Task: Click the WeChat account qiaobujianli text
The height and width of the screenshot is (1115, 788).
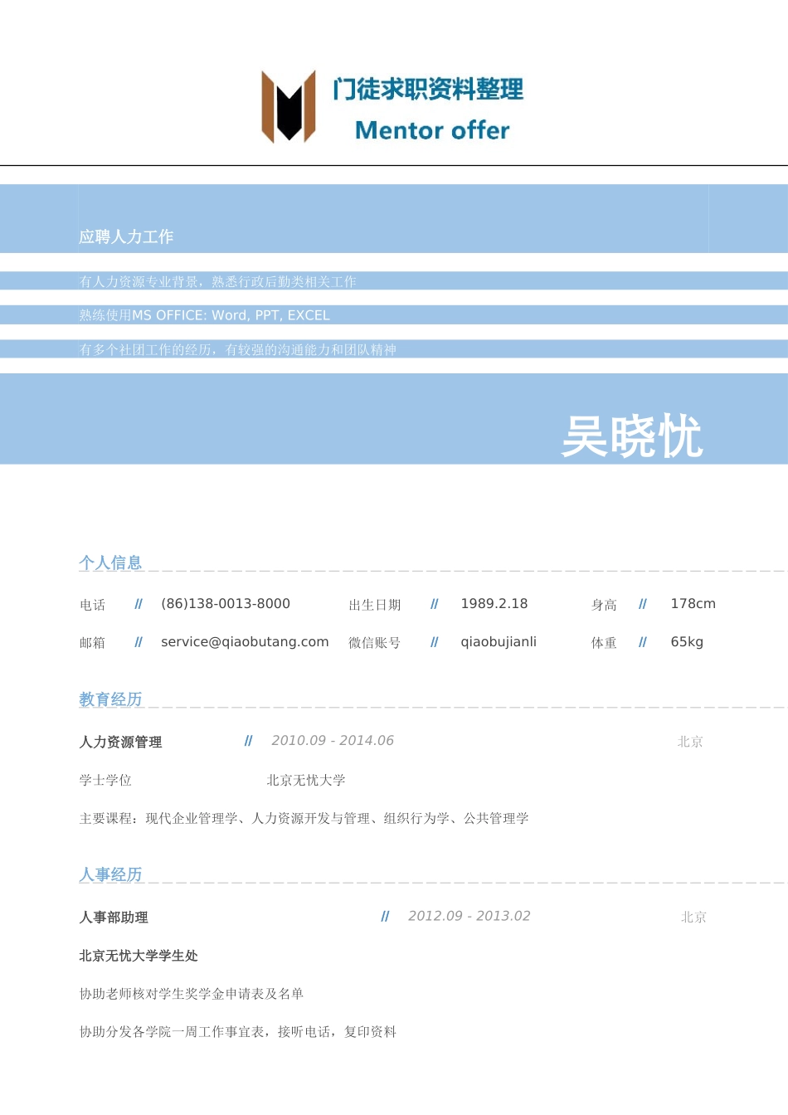Action: coord(499,641)
